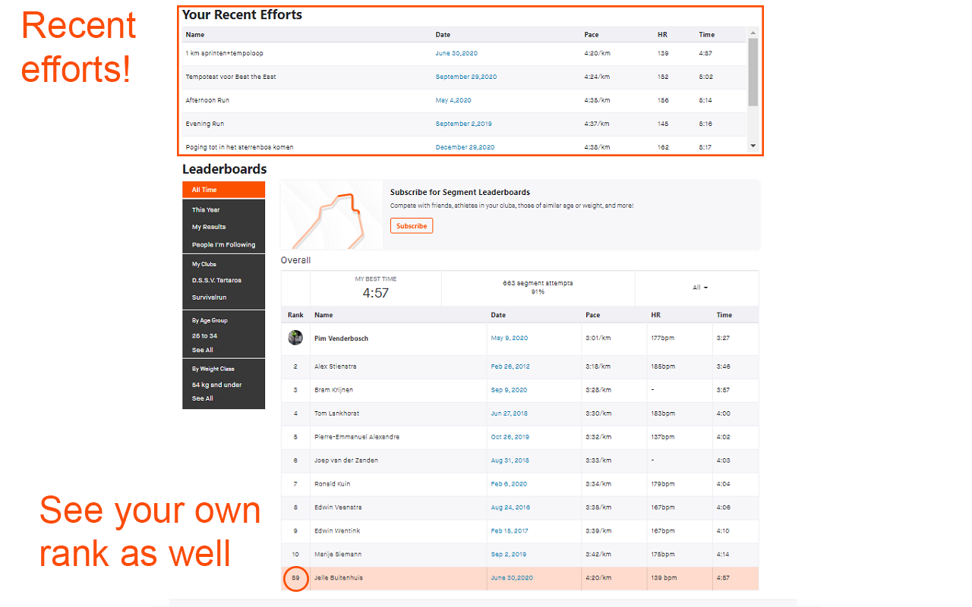
Task: Show My Results in sidebar
Action: (209, 227)
